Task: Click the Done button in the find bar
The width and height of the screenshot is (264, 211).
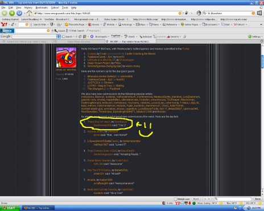Action: coord(258,199)
